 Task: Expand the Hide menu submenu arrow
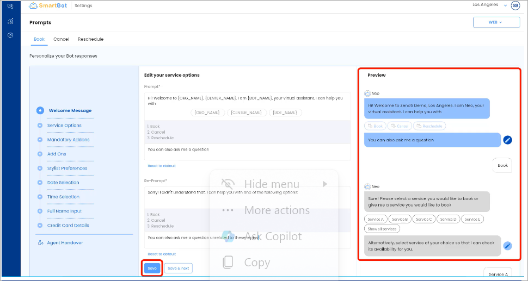coord(324,184)
